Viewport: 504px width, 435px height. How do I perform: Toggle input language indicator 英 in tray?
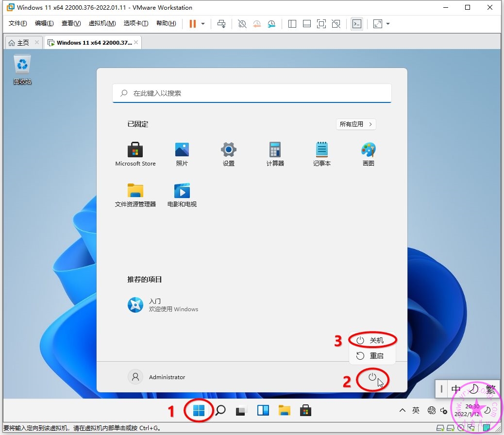(416, 411)
